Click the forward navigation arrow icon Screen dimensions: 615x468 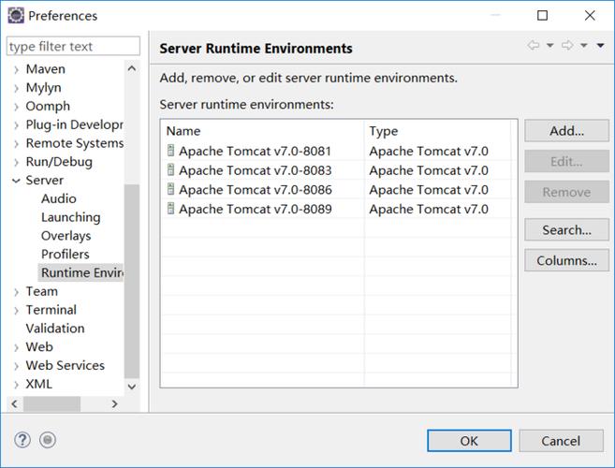(x=567, y=45)
